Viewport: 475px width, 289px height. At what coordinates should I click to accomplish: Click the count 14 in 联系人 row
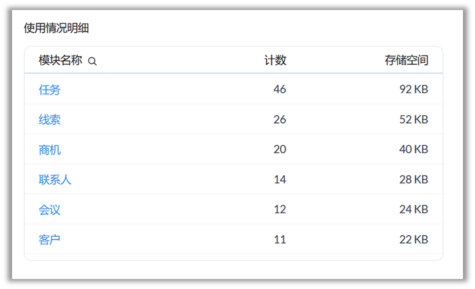pyautogui.click(x=279, y=179)
